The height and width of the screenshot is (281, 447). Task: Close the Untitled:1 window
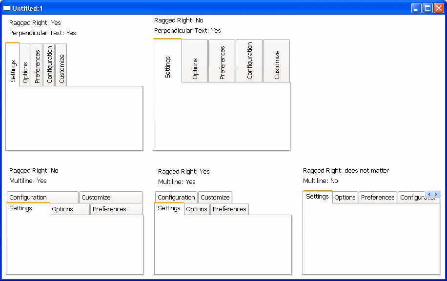pyautogui.click(x=439, y=8)
